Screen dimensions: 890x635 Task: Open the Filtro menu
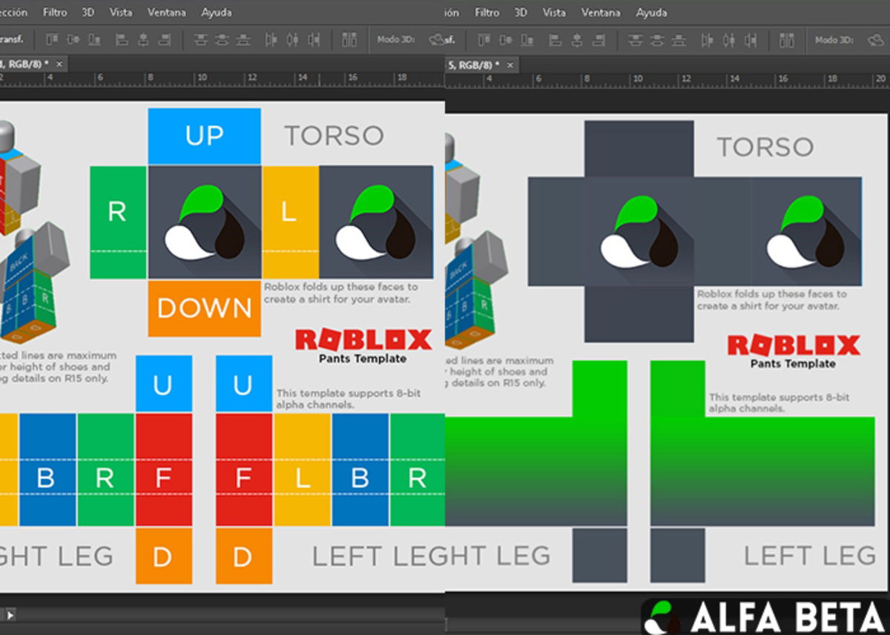pos(56,12)
